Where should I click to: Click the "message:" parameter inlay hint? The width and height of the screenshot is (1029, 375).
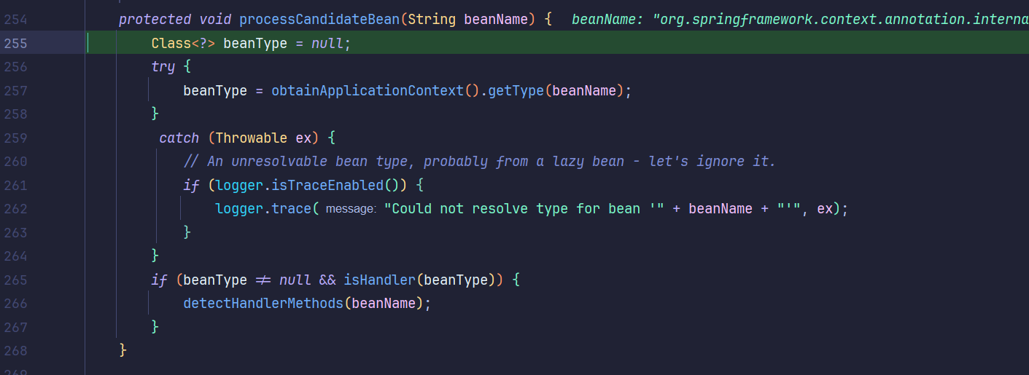pyautogui.click(x=350, y=210)
